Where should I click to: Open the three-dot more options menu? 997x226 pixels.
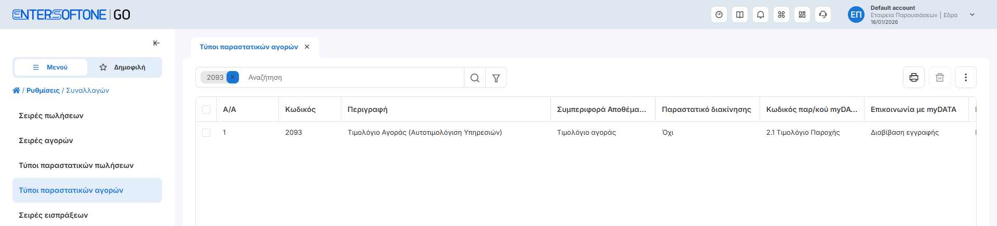pos(966,77)
